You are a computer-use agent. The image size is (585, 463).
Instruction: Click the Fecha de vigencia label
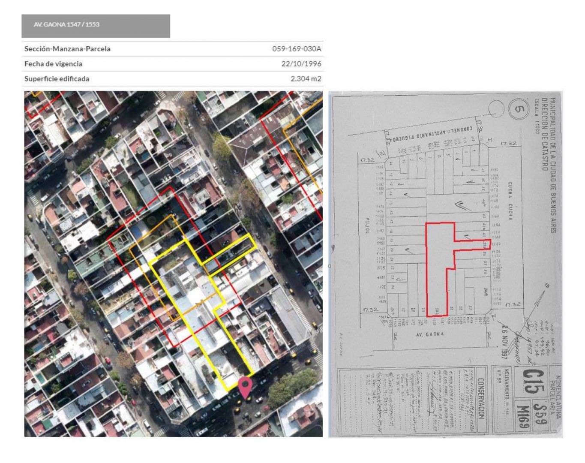[53, 64]
